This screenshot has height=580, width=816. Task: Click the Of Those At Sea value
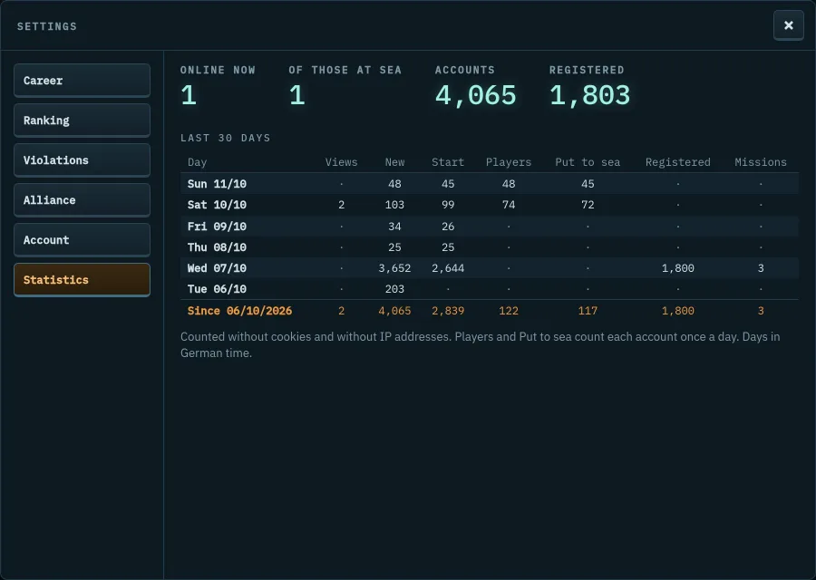296,95
